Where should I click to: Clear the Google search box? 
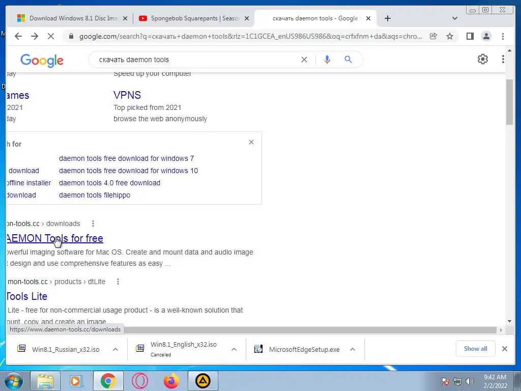304,60
